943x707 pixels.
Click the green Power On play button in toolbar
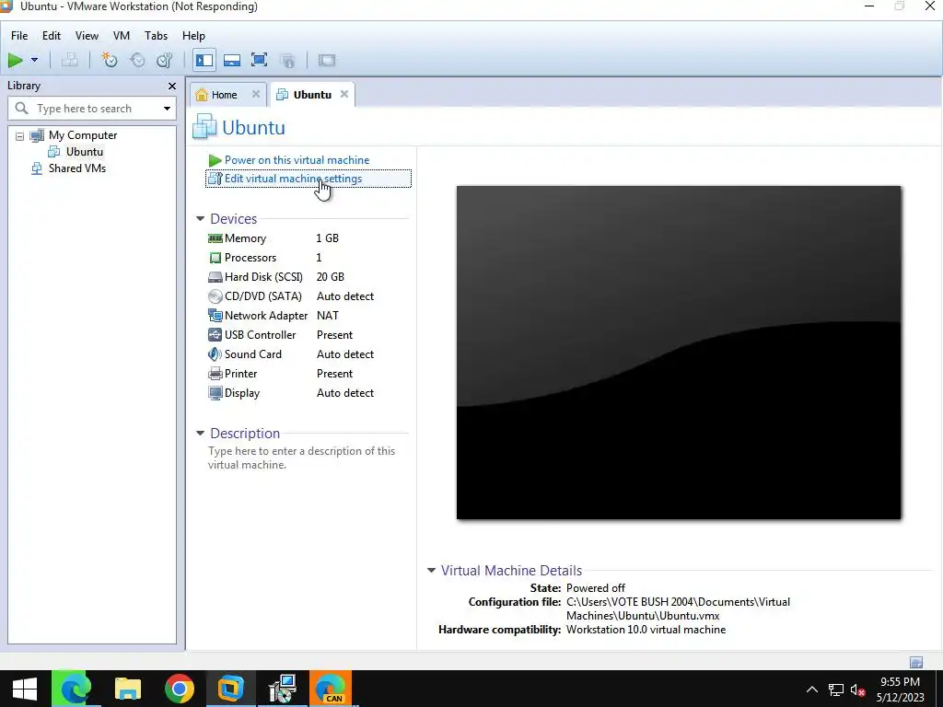(15, 60)
